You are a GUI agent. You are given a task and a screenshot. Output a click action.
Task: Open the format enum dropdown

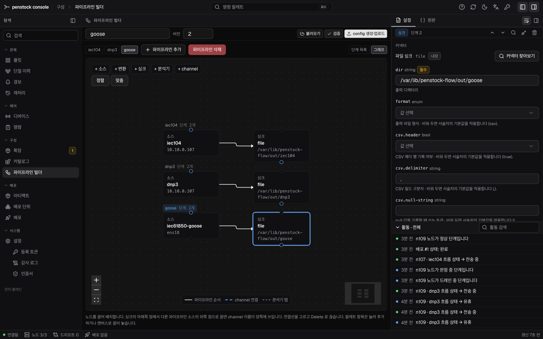[x=467, y=113]
